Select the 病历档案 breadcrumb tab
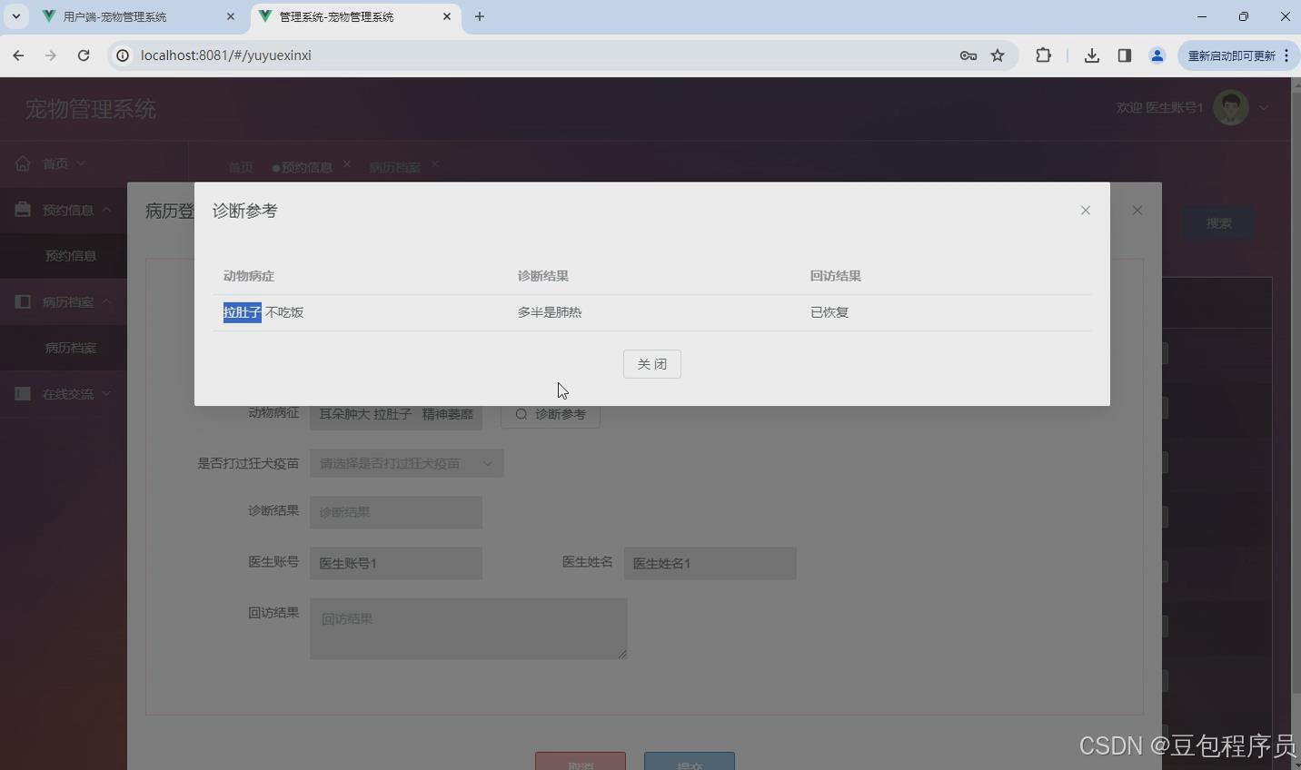This screenshot has height=770, width=1301. pos(394,166)
